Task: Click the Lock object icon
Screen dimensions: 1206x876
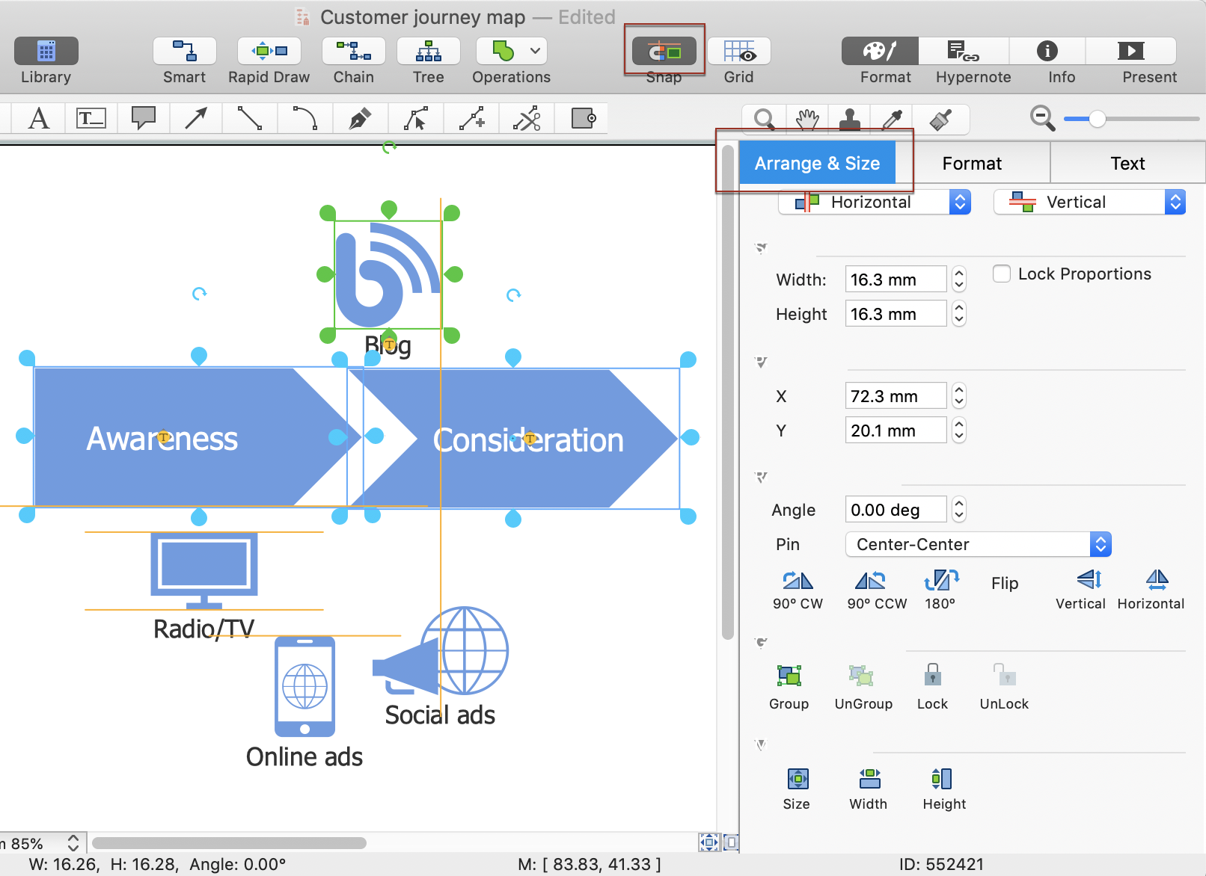Action: coord(932,676)
